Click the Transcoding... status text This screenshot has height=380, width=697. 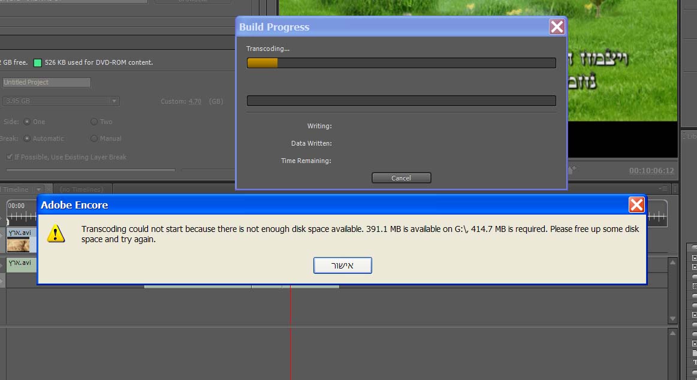point(268,49)
